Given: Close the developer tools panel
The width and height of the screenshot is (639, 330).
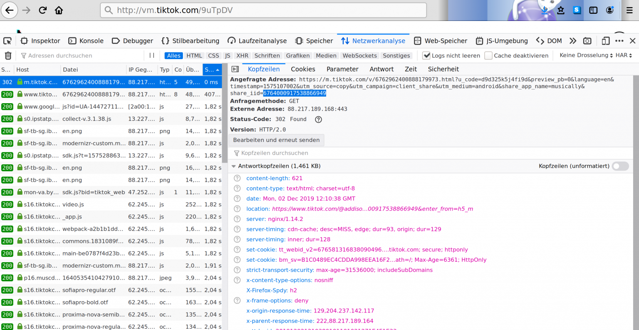Looking at the screenshot, I should [x=632, y=41].
